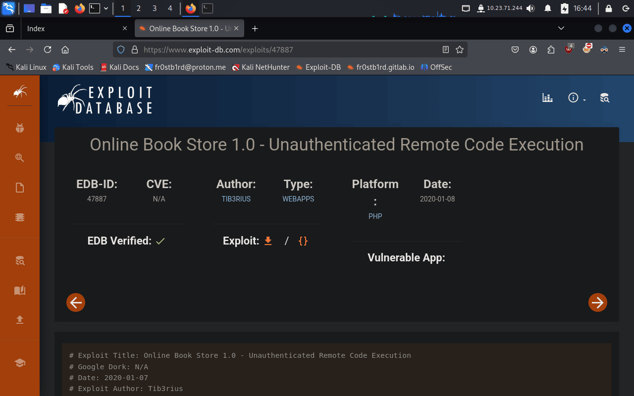Download the exploit using the download icon
The image size is (634, 396).
point(268,241)
